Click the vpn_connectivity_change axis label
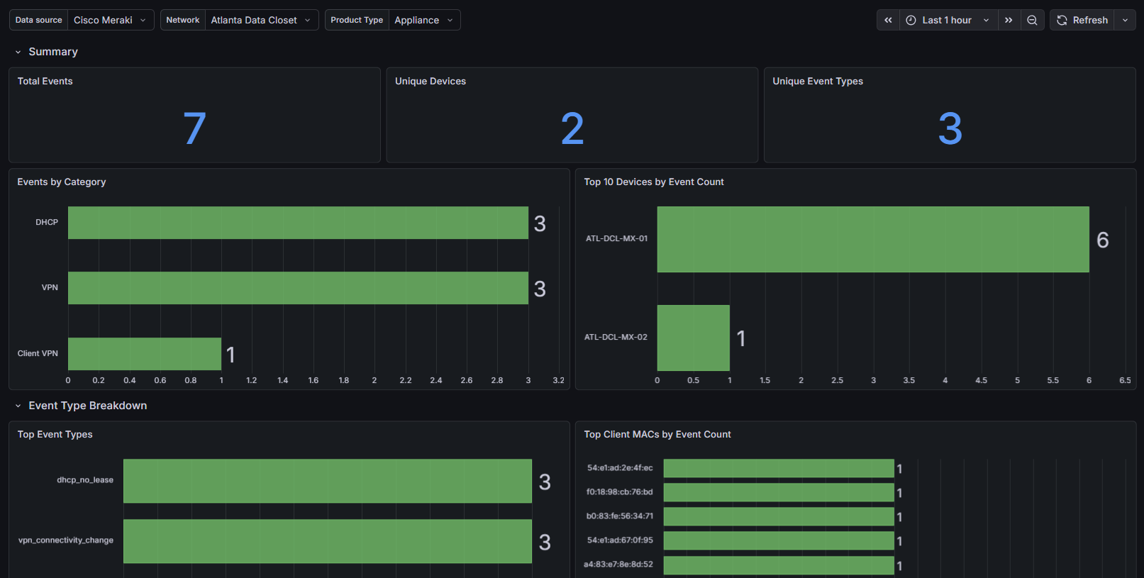 (x=66, y=540)
